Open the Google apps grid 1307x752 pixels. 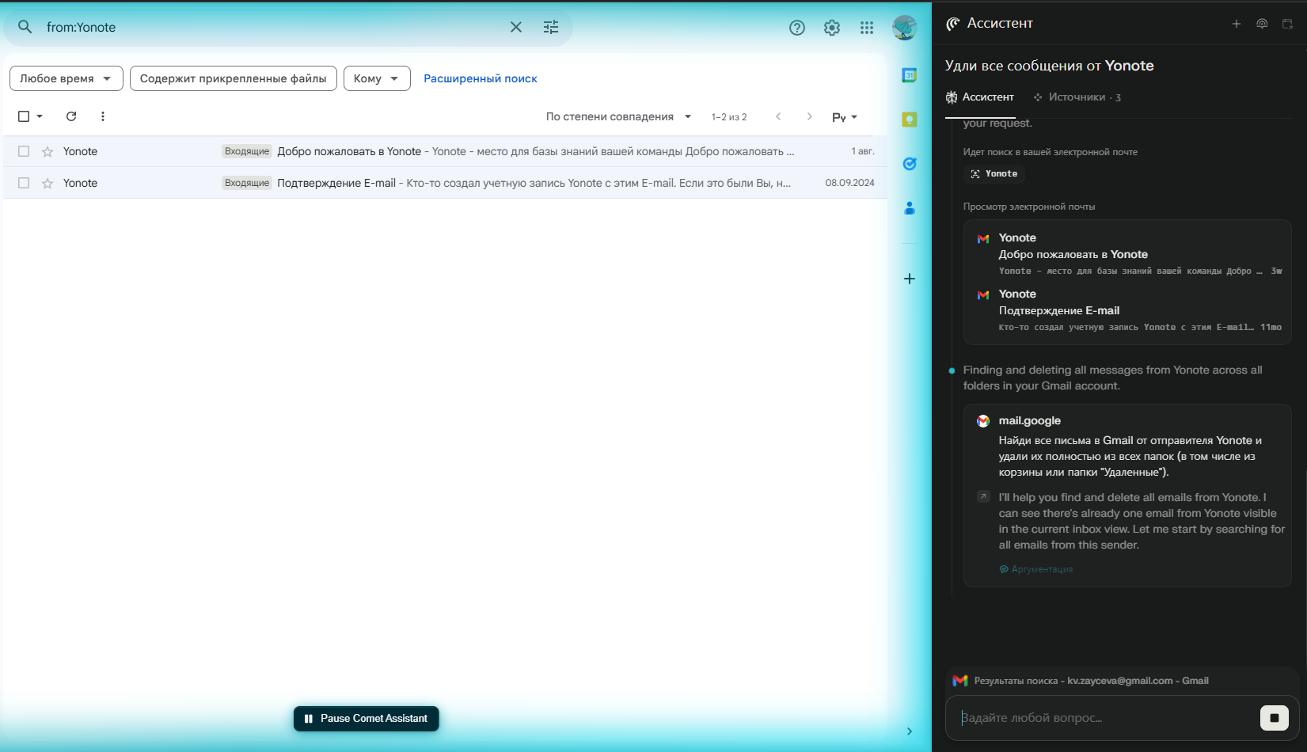pyautogui.click(x=867, y=28)
